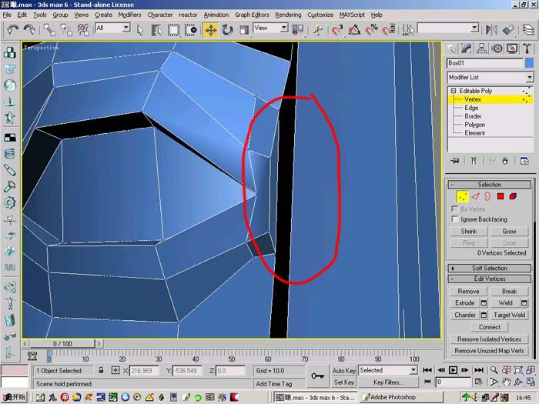539x404 pixels.
Task: Toggle Spinner Snap icon
Action: 389,30
